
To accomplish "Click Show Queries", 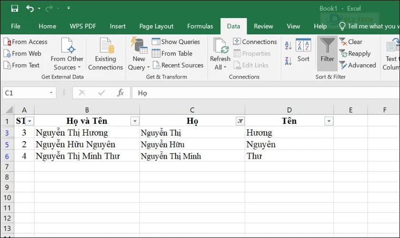I will pos(176,42).
